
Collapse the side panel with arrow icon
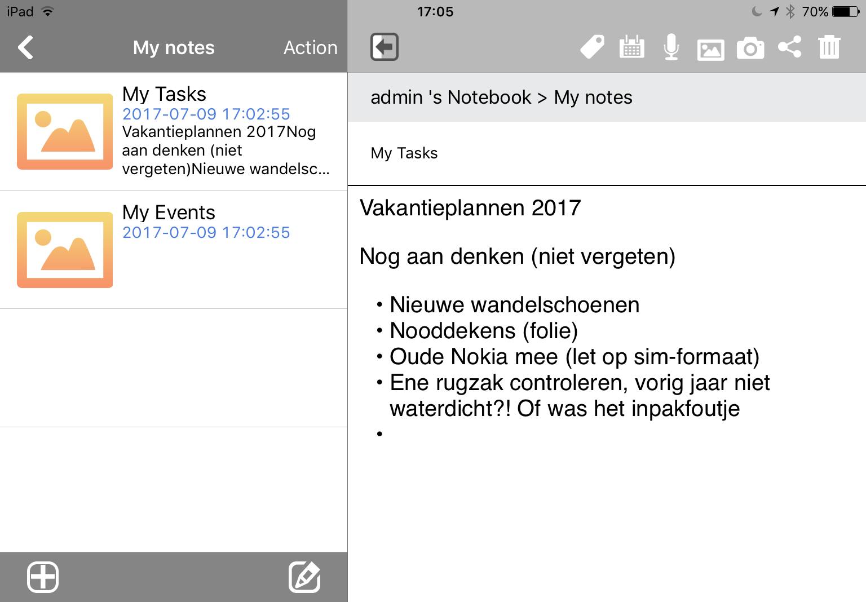point(385,47)
